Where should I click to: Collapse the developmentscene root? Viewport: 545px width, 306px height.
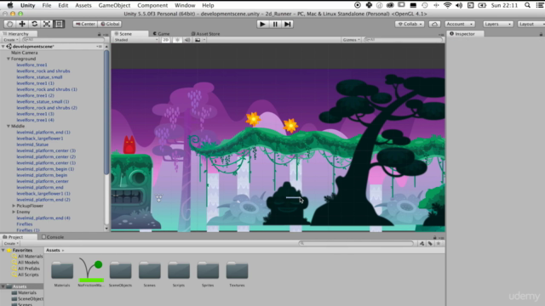[x=3, y=47]
